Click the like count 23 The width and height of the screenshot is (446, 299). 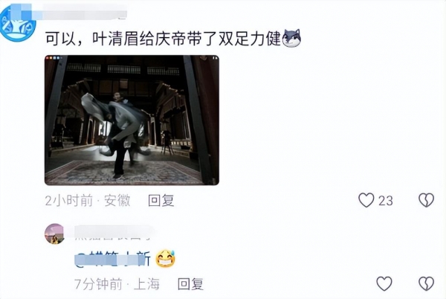385,201
